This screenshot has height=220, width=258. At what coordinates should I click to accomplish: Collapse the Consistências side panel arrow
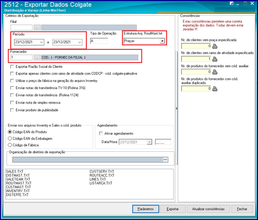coord(176,108)
